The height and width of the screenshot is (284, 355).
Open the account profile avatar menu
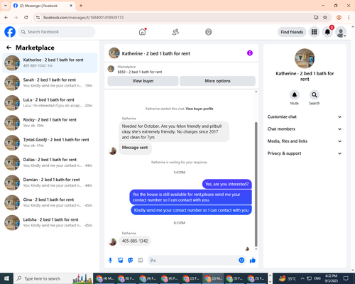pos(341,32)
